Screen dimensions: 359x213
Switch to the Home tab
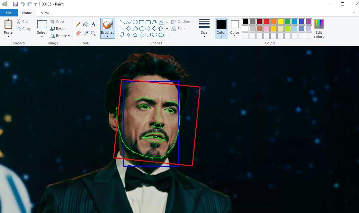pos(27,13)
